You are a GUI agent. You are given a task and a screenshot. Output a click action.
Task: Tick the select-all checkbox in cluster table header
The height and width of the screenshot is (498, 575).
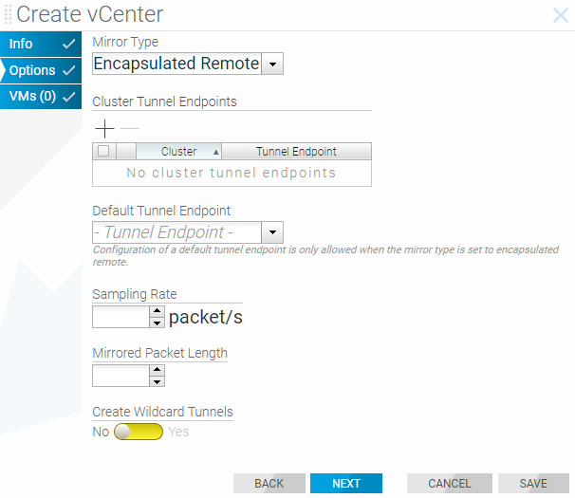pyautogui.click(x=103, y=151)
